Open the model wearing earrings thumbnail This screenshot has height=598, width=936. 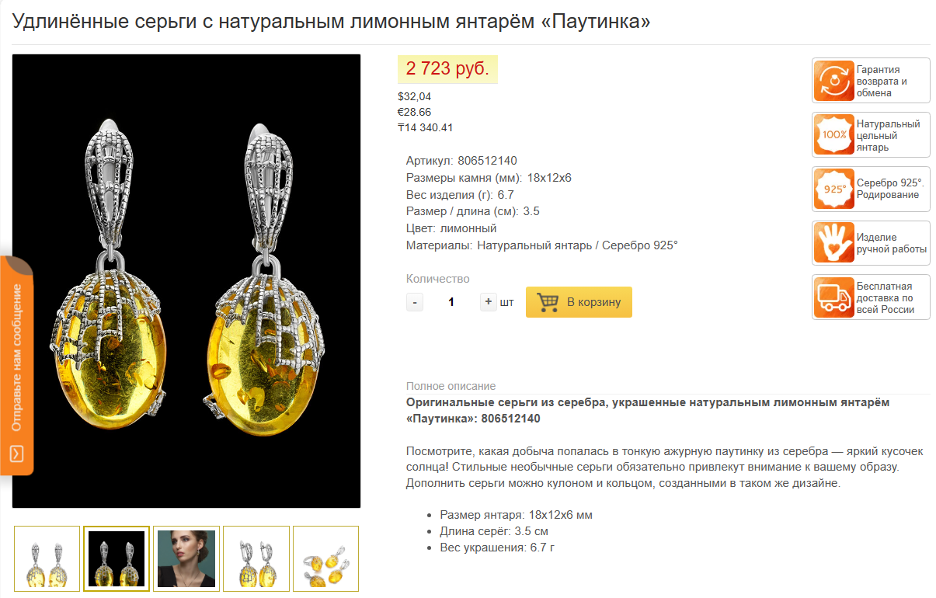pyautogui.click(x=186, y=558)
